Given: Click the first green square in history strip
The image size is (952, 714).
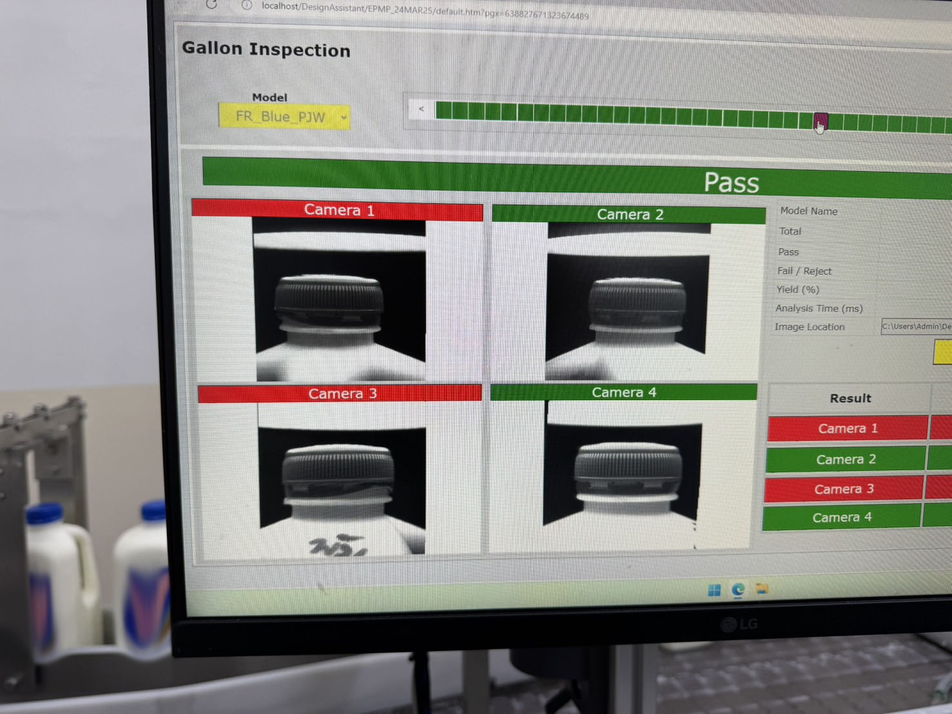Looking at the screenshot, I should pos(443,110).
